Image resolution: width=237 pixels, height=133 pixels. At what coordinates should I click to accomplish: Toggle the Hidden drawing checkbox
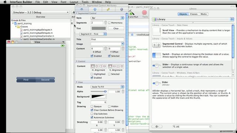coord(109,106)
